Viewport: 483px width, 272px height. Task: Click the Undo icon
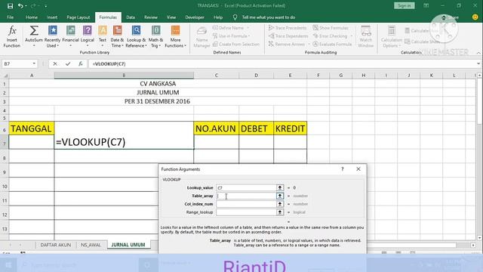pos(20,5)
